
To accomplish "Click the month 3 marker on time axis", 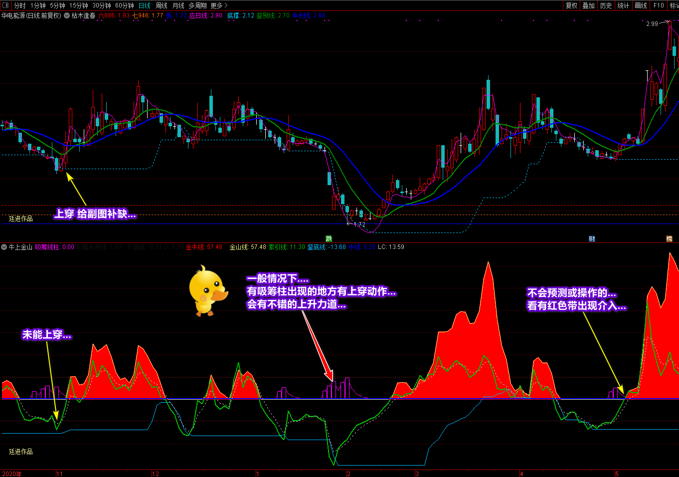I will click(x=417, y=474).
